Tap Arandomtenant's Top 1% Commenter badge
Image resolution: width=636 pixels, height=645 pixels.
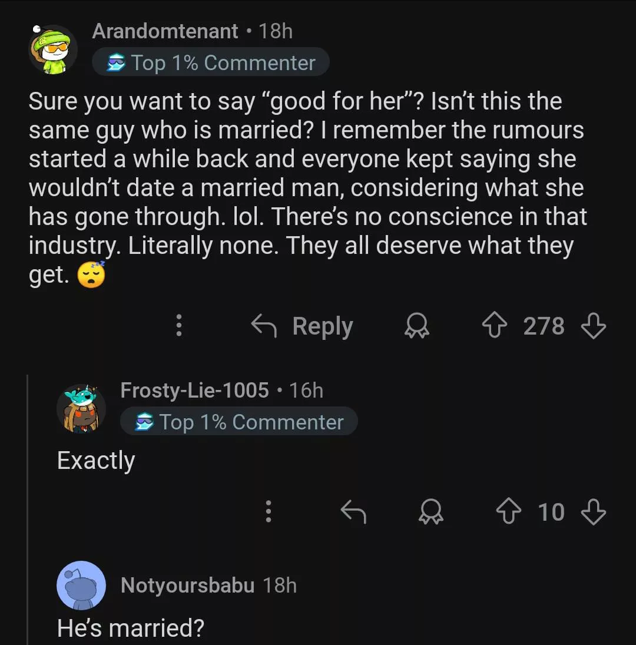click(211, 63)
